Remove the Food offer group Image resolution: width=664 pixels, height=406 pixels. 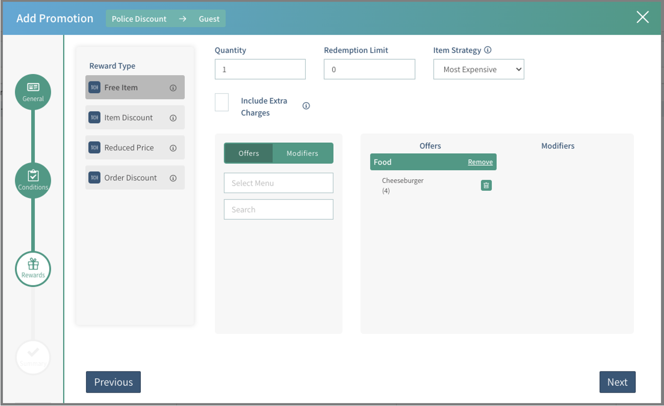[x=480, y=162]
